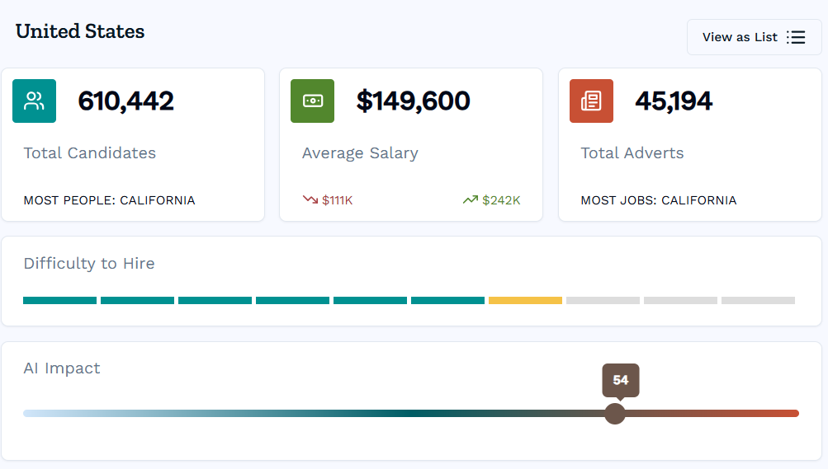Image resolution: width=828 pixels, height=469 pixels.
Task: Click the United States heading
Action: coord(80,31)
